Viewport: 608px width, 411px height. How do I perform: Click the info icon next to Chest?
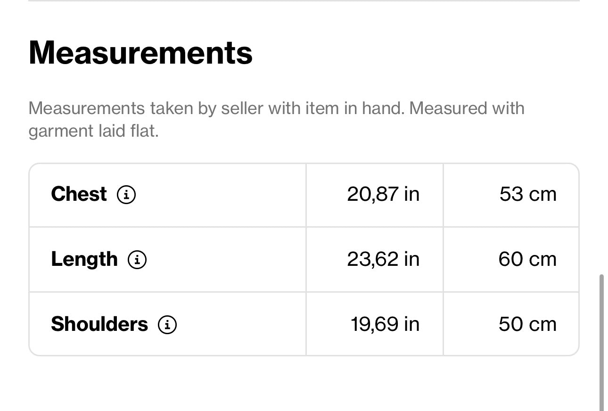126,194
